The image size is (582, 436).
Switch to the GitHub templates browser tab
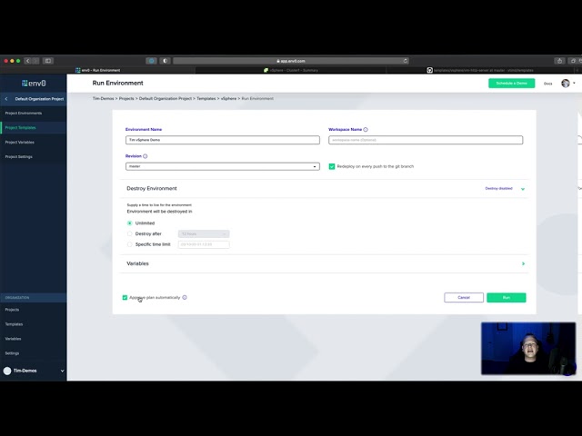point(480,70)
